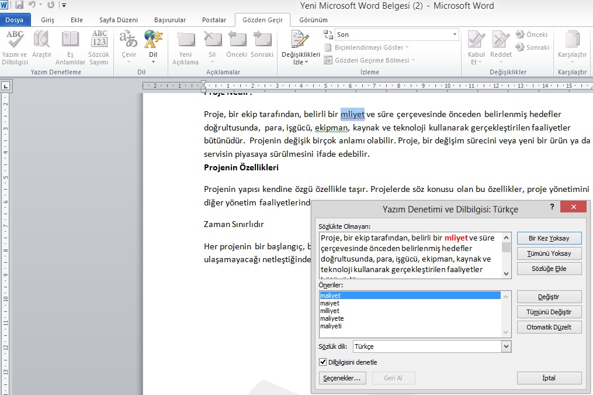593x395 pixels.
Task: Go to Önceki change in Değişiklikler
Action: tap(532, 35)
